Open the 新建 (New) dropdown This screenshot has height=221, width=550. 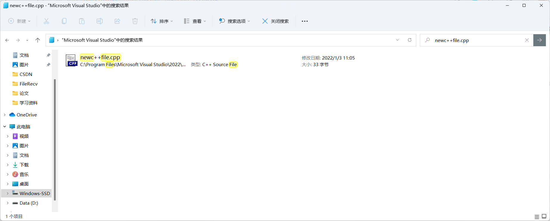pos(19,21)
